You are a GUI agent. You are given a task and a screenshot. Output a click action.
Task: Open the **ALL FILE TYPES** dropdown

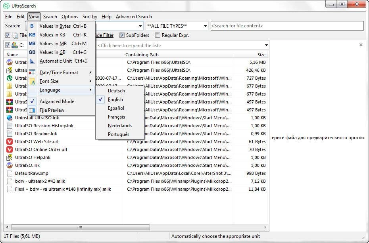205,26
